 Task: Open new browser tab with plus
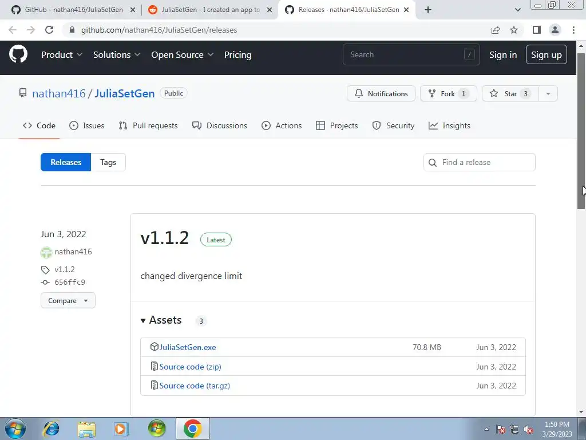428,10
